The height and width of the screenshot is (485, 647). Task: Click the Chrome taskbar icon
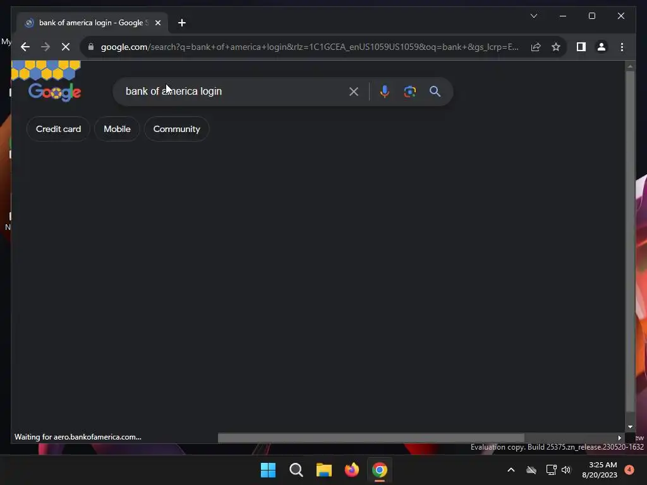(380, 470)
